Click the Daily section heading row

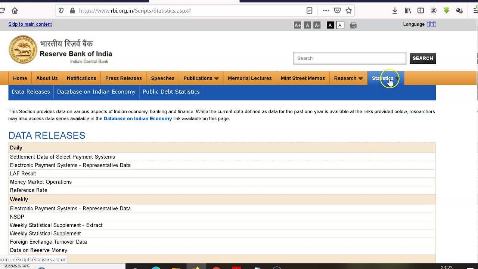click(x=222, y=148)
